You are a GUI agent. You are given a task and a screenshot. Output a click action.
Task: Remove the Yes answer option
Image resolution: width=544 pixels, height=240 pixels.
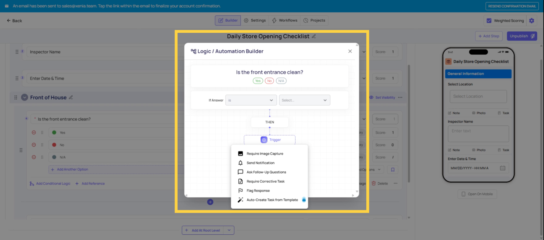coord(34,132)
